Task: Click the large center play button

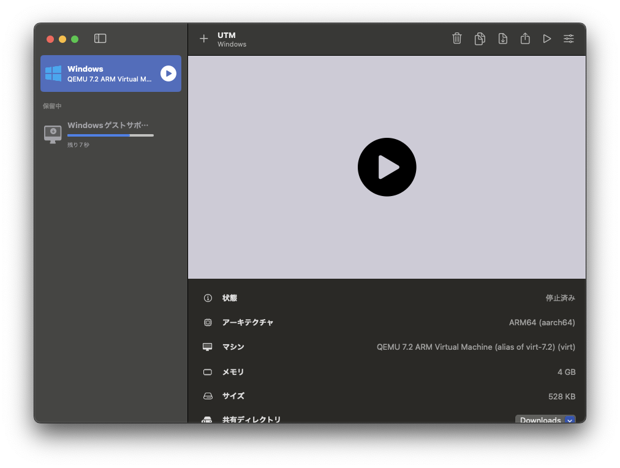Action: point(387,167)
